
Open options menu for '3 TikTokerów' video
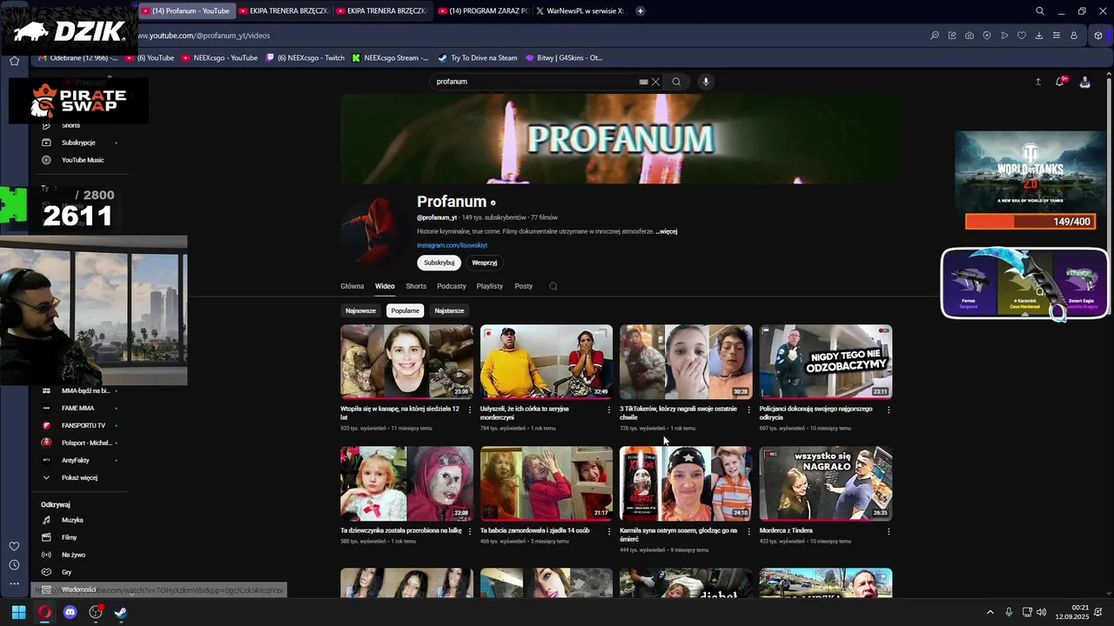click(748, 410)
